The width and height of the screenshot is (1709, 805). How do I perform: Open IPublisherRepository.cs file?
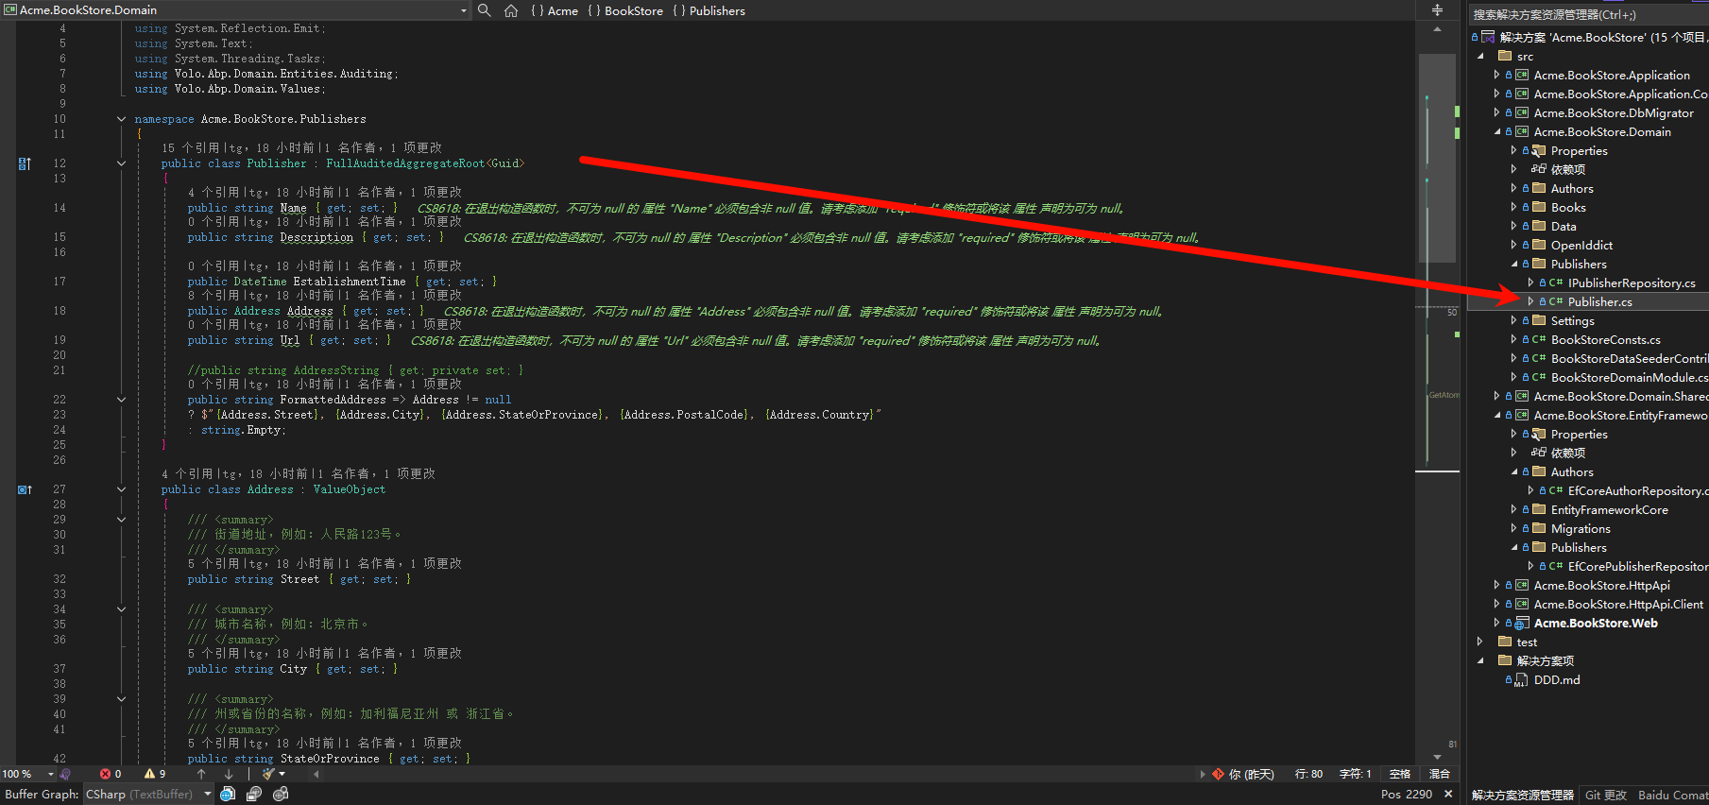click(1632, 283)
